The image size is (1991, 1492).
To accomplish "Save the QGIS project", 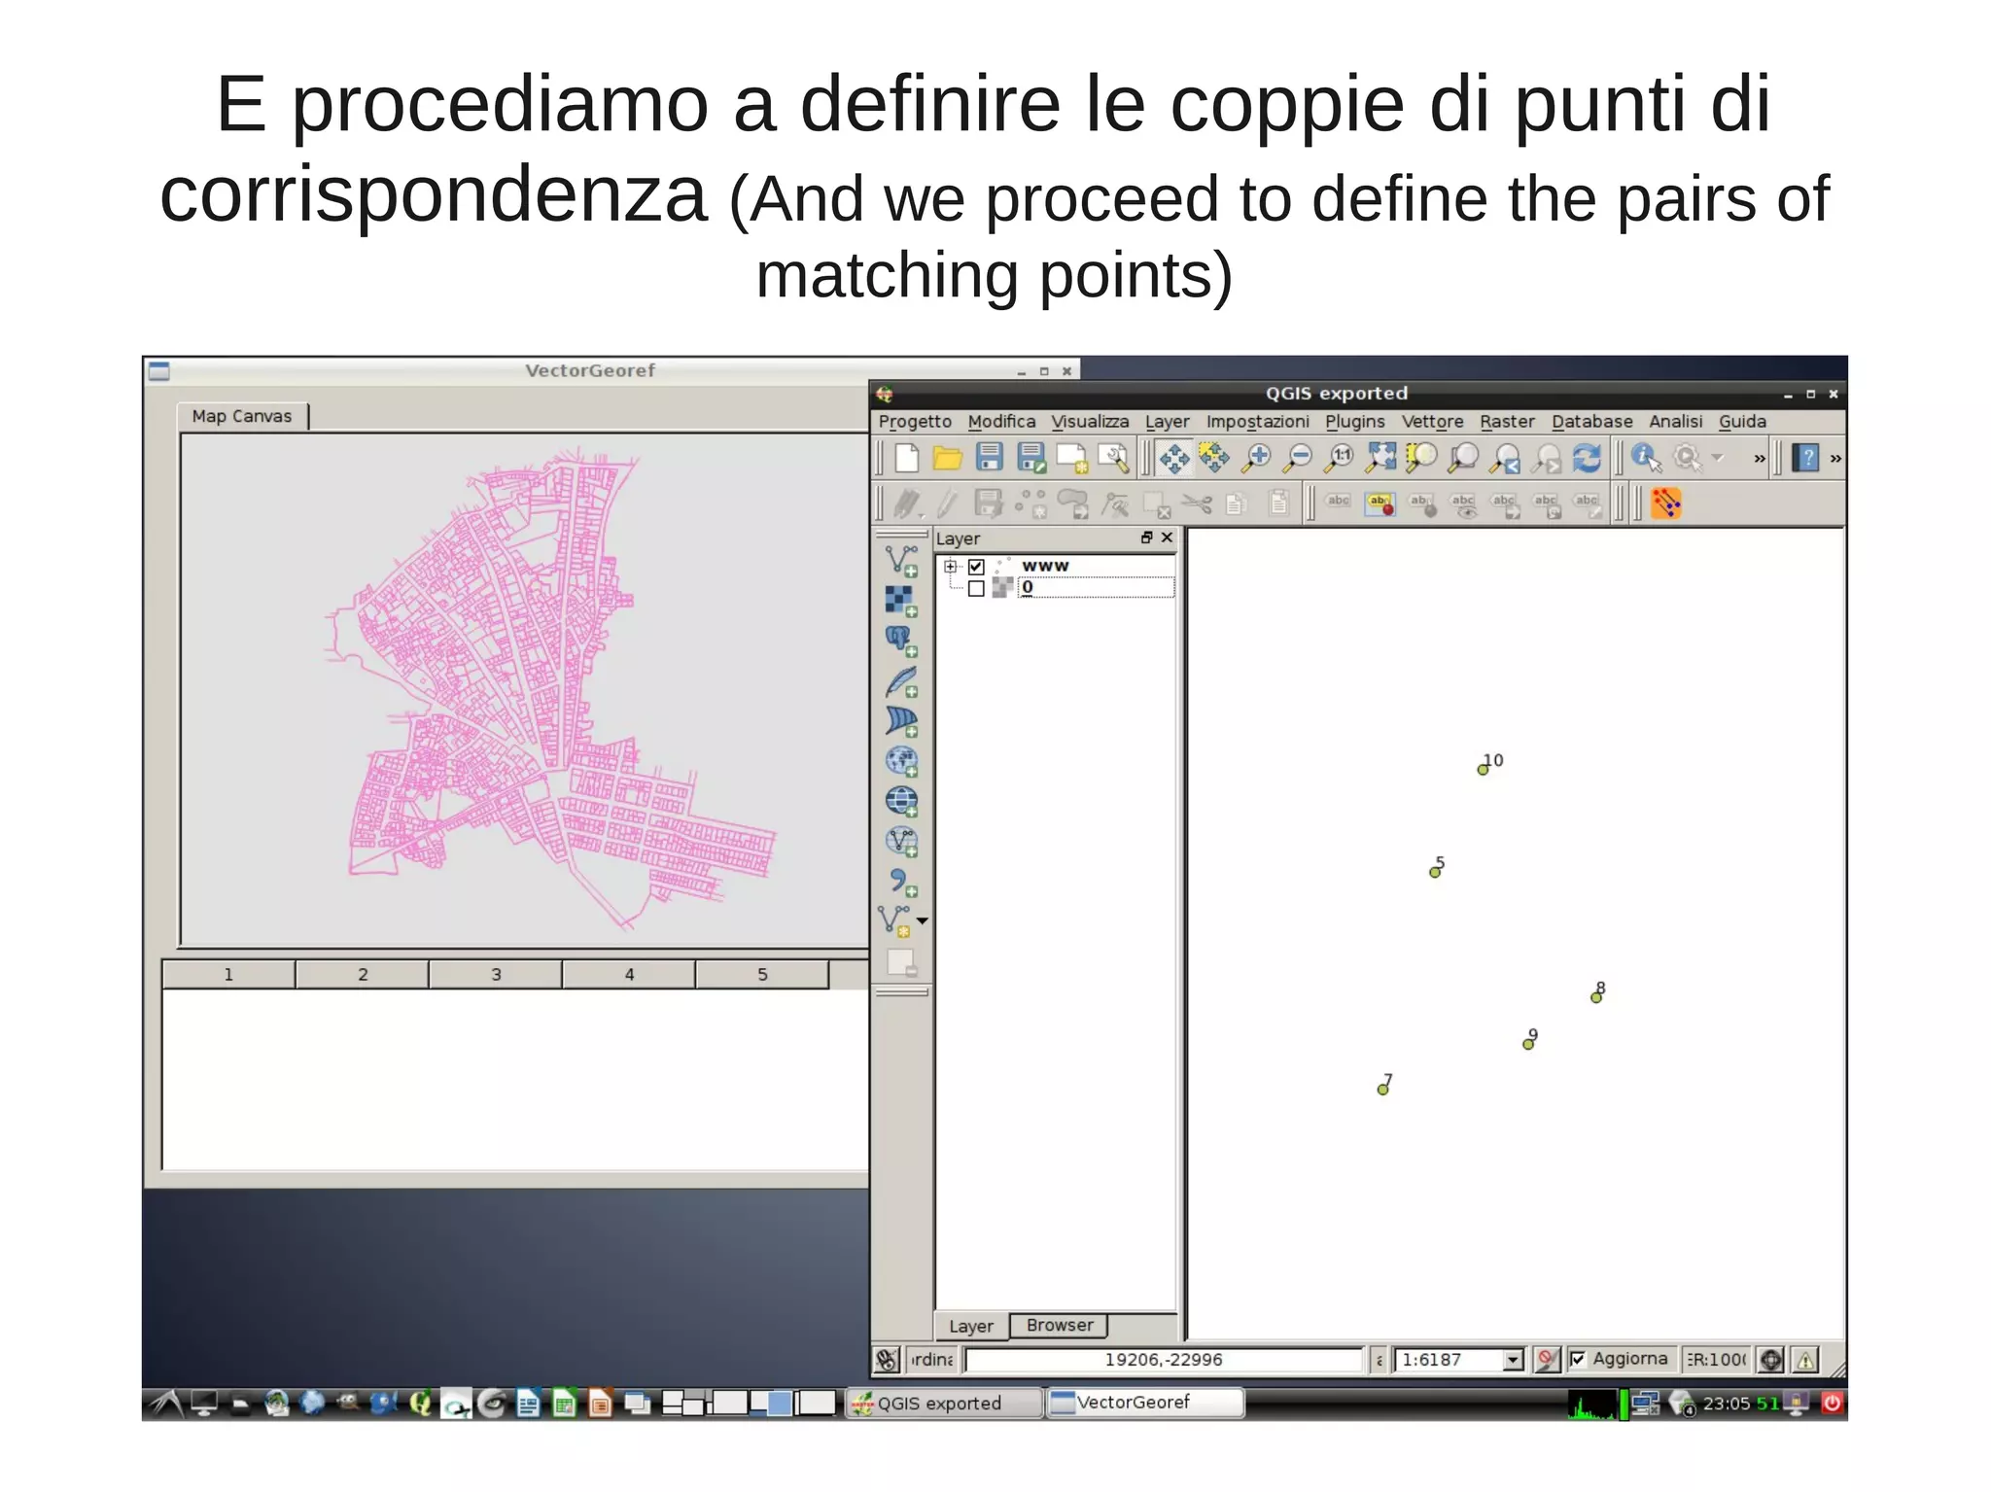I will click(x=989, y=457).
